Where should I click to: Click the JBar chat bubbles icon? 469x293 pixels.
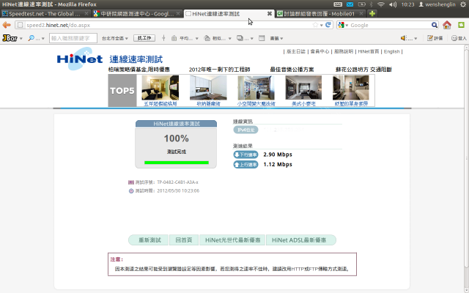coord(240,38)
